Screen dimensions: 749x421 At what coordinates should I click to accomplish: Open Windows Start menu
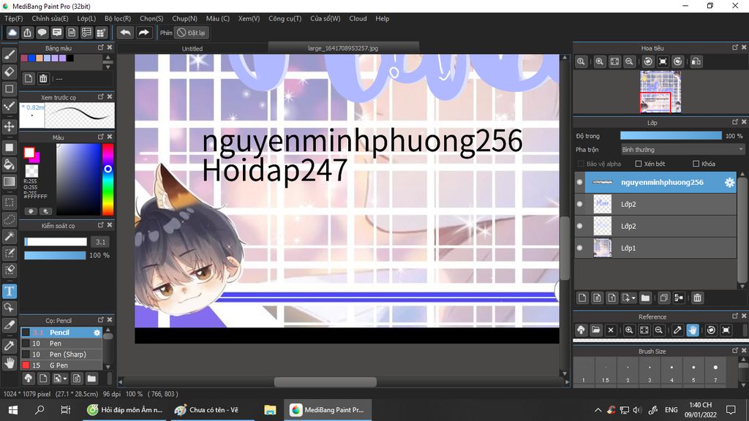(x=13, y=410)
